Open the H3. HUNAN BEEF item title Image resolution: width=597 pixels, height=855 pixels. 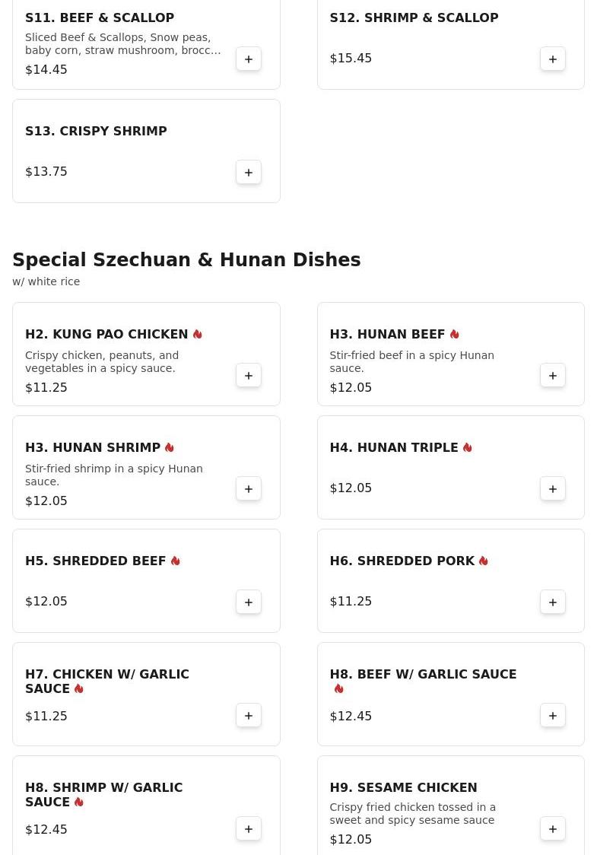coord(387,335)
